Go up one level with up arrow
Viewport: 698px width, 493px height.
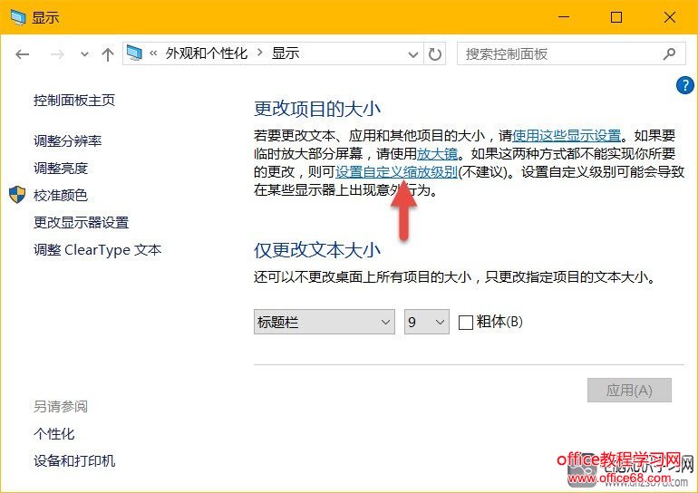107,54
